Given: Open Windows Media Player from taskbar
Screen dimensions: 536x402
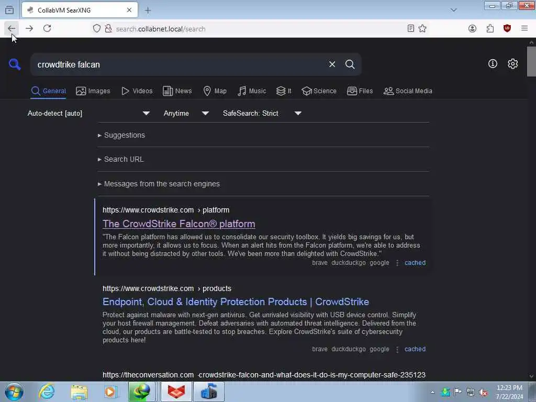Looking at the screenshot, I should [110, 392].
